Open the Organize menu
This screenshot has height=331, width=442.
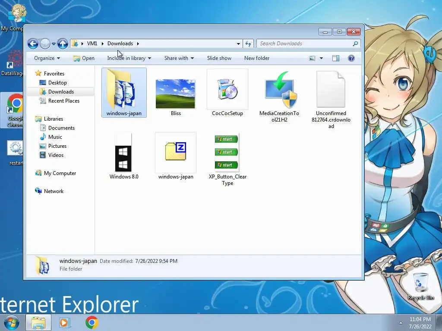[x=47, y=58]
